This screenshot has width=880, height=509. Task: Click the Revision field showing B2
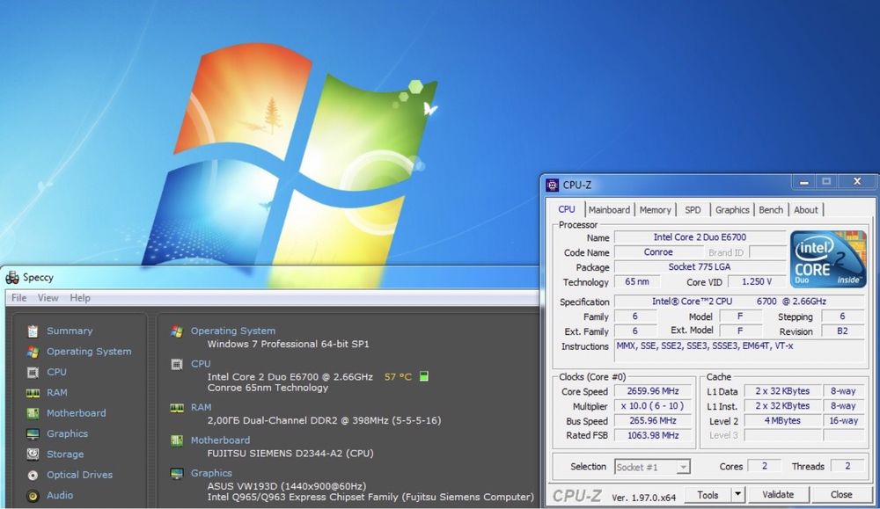842,331
